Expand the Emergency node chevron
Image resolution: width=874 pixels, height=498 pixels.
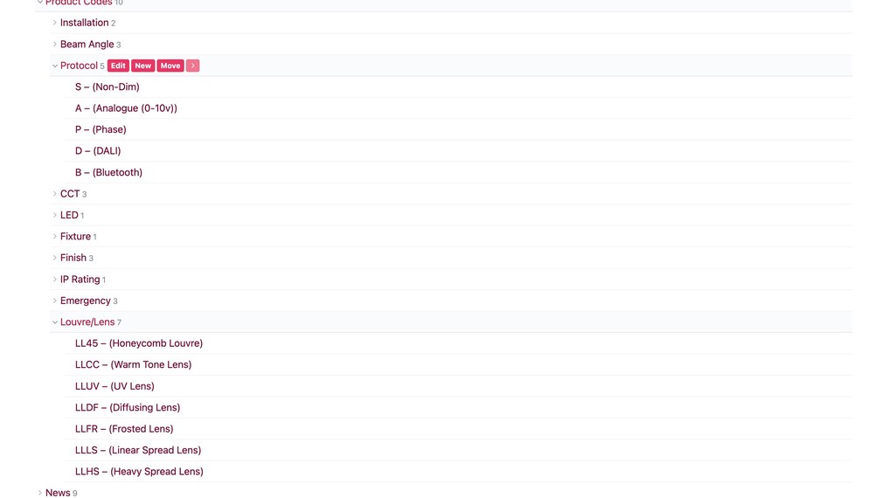click(x=54, y=301)
